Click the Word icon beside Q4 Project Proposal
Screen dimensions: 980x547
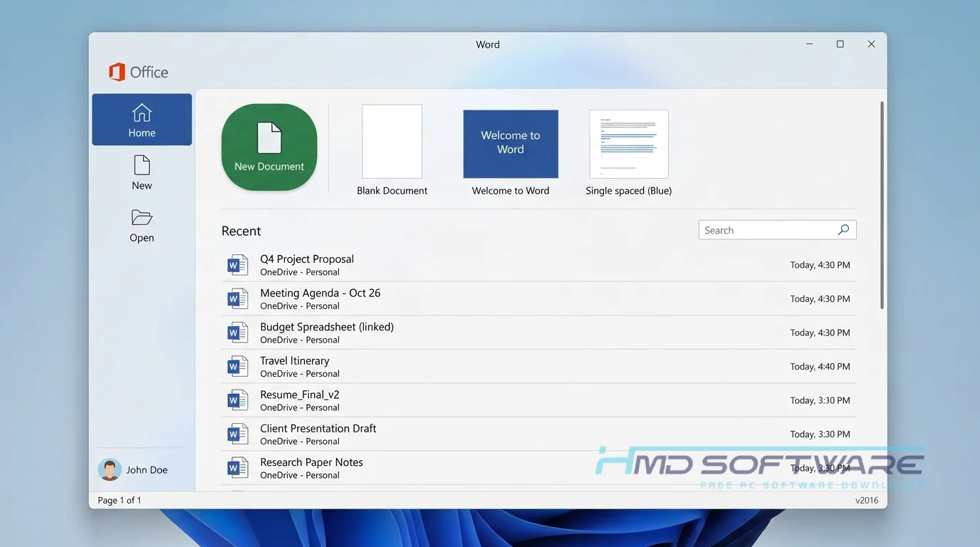coord(237,265)
